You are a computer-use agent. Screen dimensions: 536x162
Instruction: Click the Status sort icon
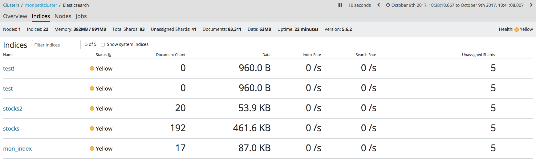click(109, 55)
